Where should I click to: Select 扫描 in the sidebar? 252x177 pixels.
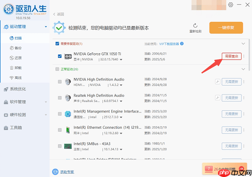25,38
